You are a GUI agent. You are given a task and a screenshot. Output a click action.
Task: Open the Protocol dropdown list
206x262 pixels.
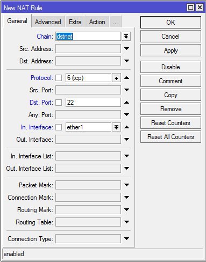coord(117,78)
